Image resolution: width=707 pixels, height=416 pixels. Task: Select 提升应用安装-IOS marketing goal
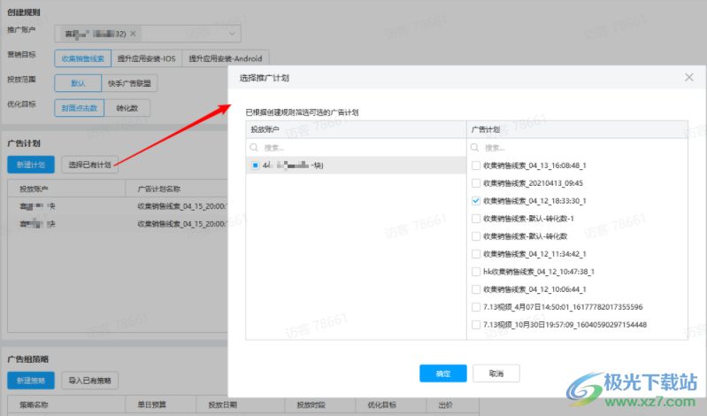point(147,58)
